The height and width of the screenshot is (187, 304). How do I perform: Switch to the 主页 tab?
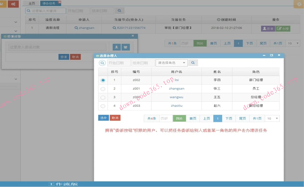point(31,3)
